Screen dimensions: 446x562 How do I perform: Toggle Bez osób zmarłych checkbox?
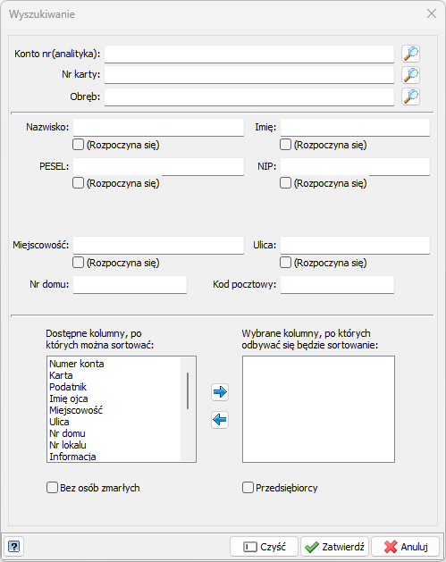(x=53, y=488)
